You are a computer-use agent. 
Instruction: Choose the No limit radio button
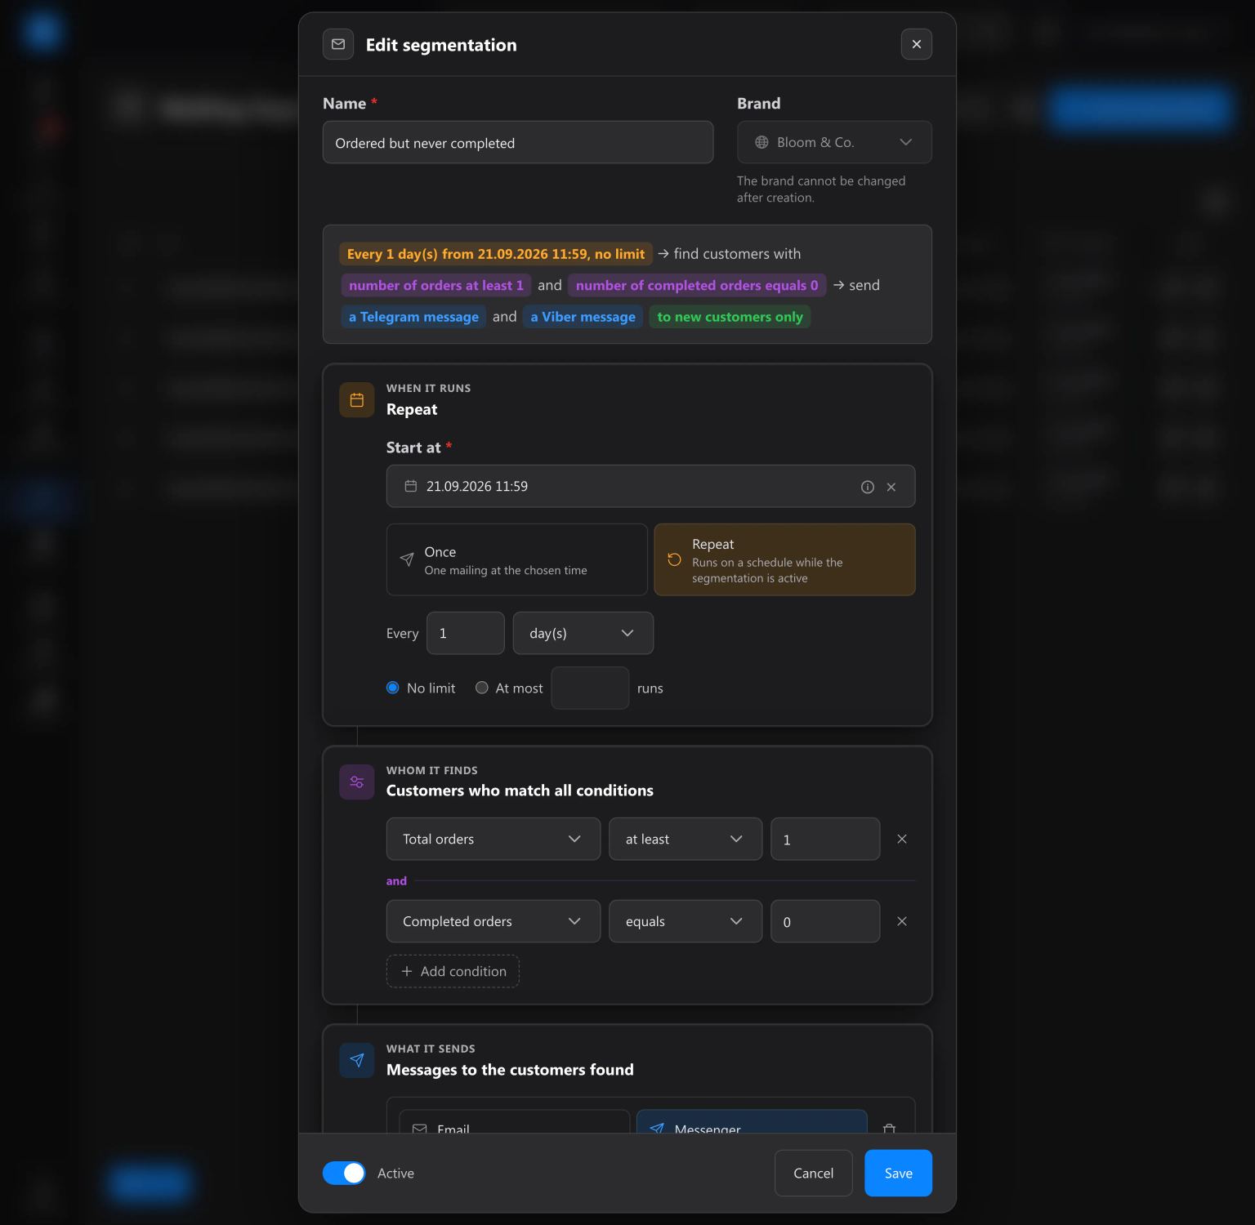coord(393,688)
